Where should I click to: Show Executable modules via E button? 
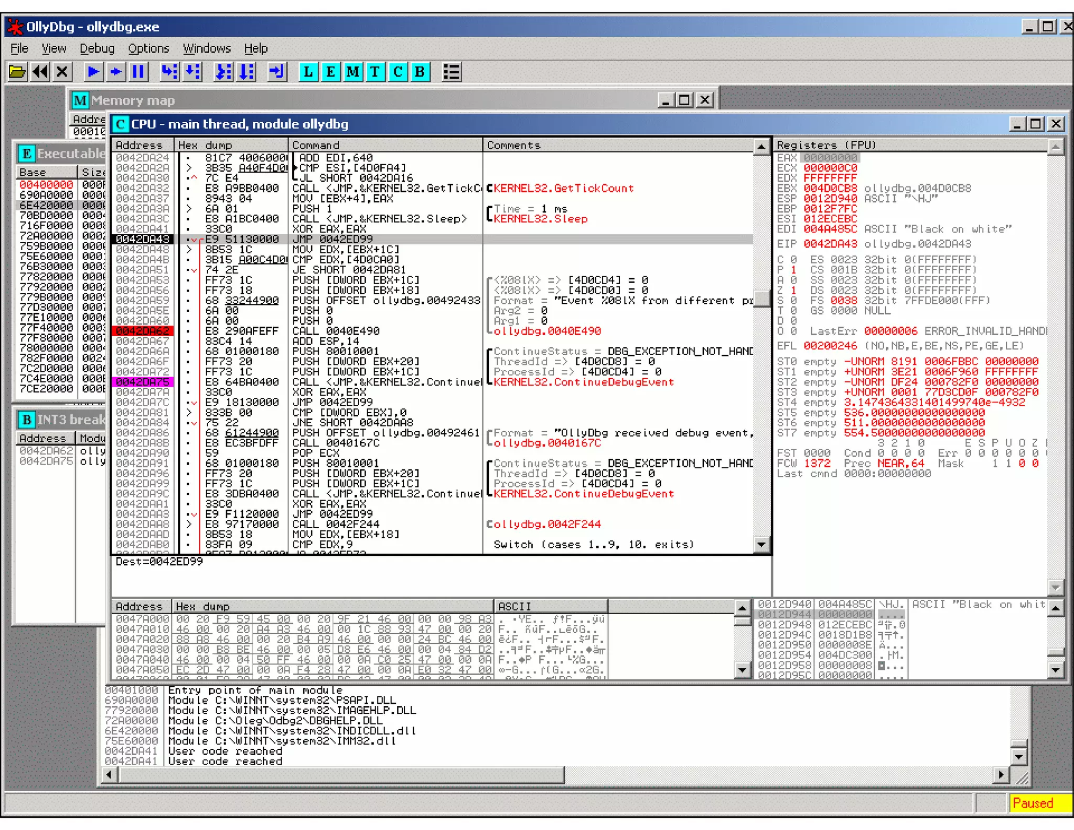tap(330, 71)
